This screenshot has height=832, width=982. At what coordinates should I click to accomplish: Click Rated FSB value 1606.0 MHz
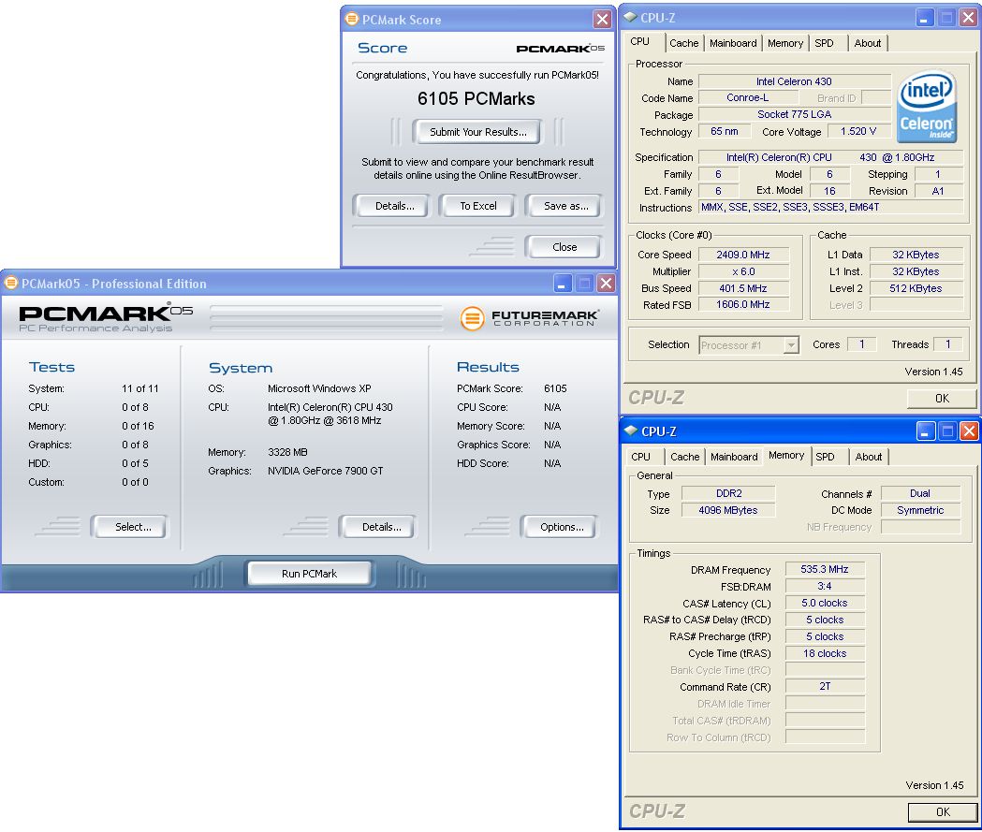pos(743,304)
